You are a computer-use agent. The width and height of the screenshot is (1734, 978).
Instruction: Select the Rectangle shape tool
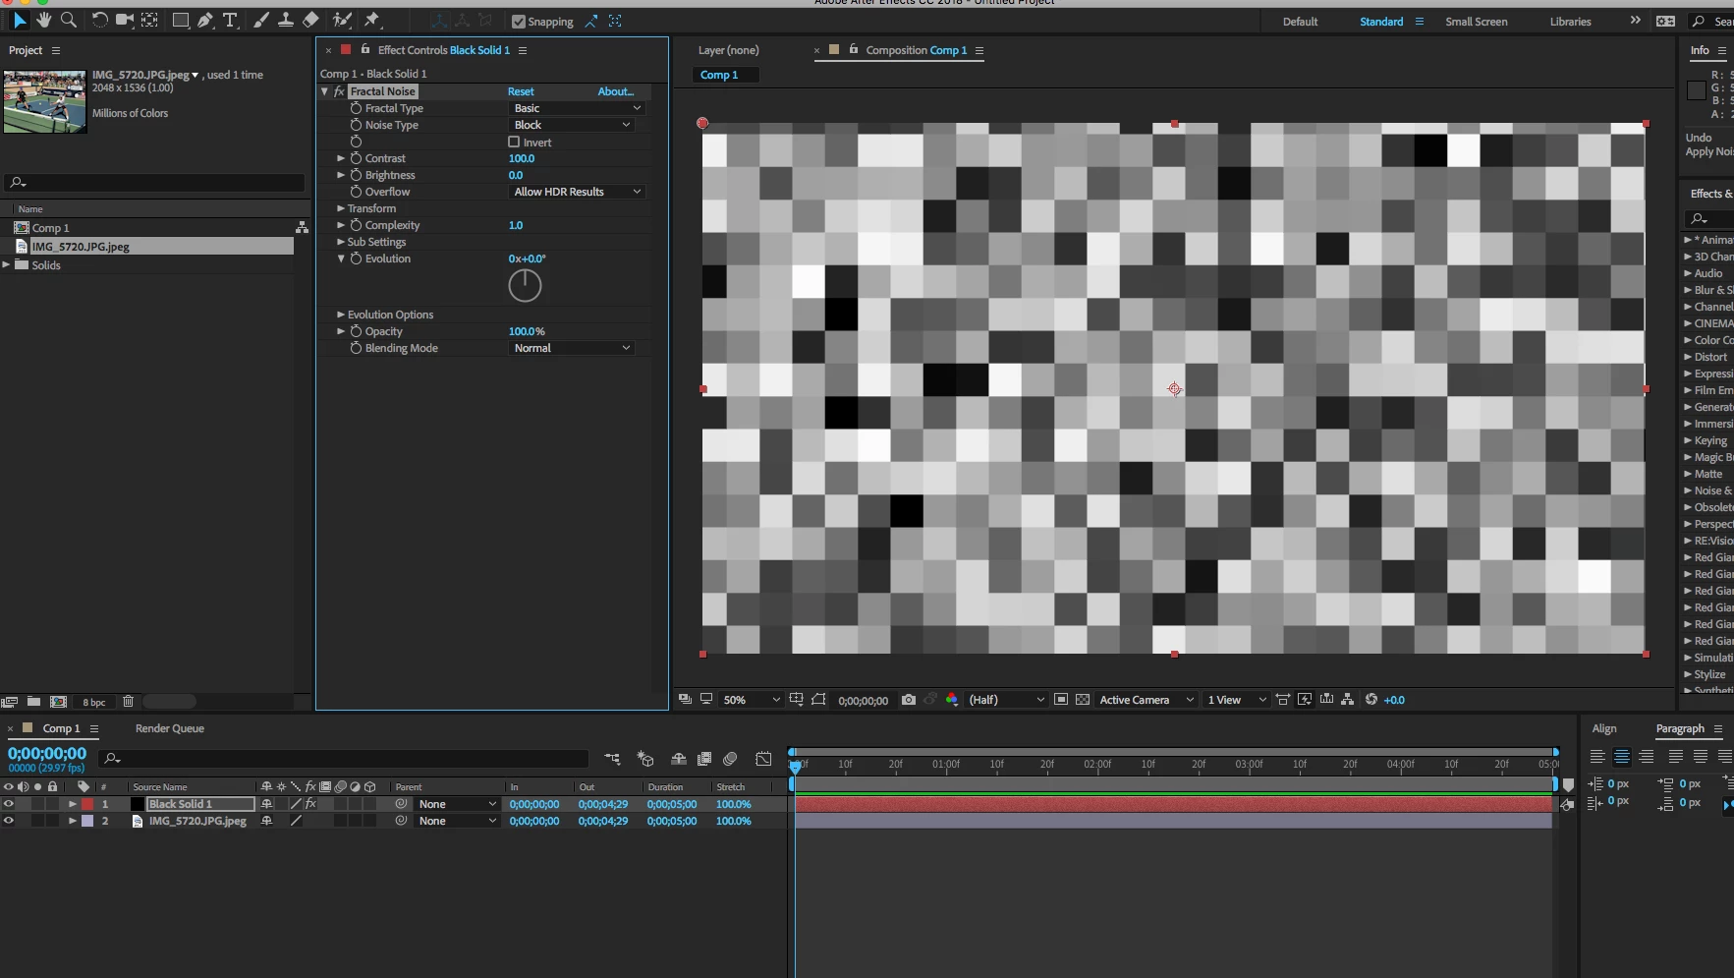[x=181, y=20]
